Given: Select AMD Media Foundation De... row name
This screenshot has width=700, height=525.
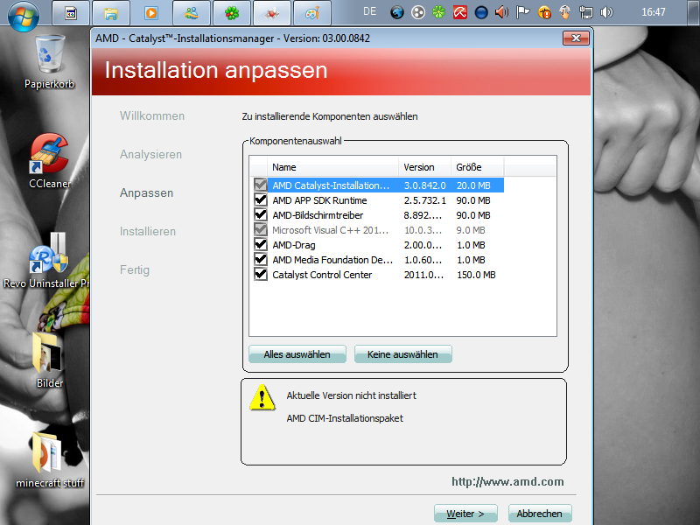Looking at the screenshot, I should (332, 260).
